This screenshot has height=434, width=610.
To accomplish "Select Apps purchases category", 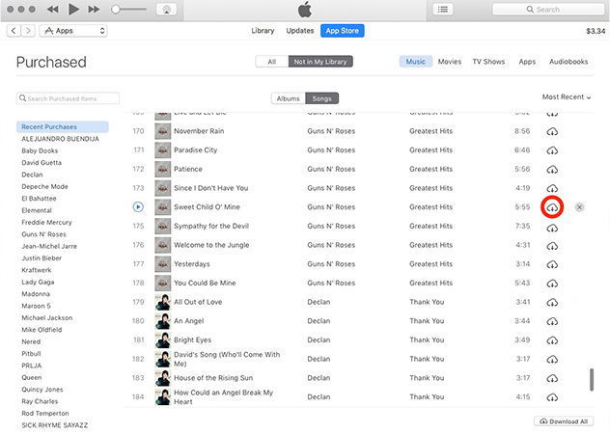I will tap(527, 62).
